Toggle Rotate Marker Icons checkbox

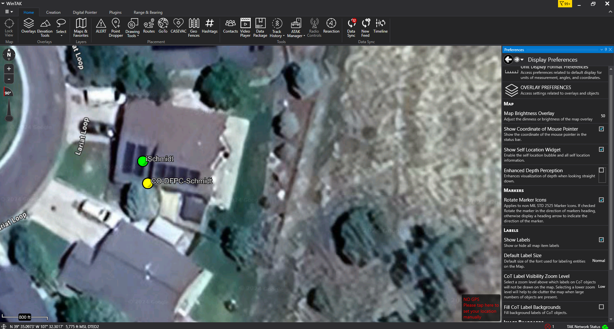click(x=601, y=200)
